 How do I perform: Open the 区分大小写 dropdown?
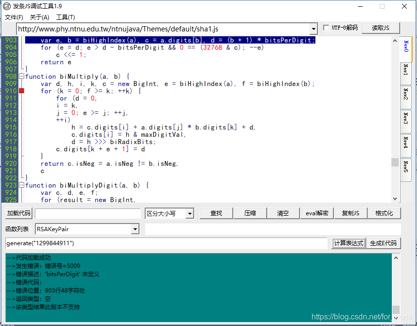click(x=190, y=213)
